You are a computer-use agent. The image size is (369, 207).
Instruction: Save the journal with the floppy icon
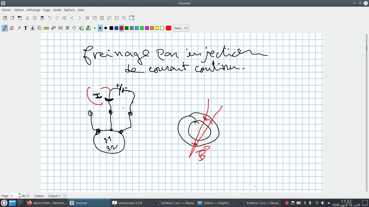[5, 18]
